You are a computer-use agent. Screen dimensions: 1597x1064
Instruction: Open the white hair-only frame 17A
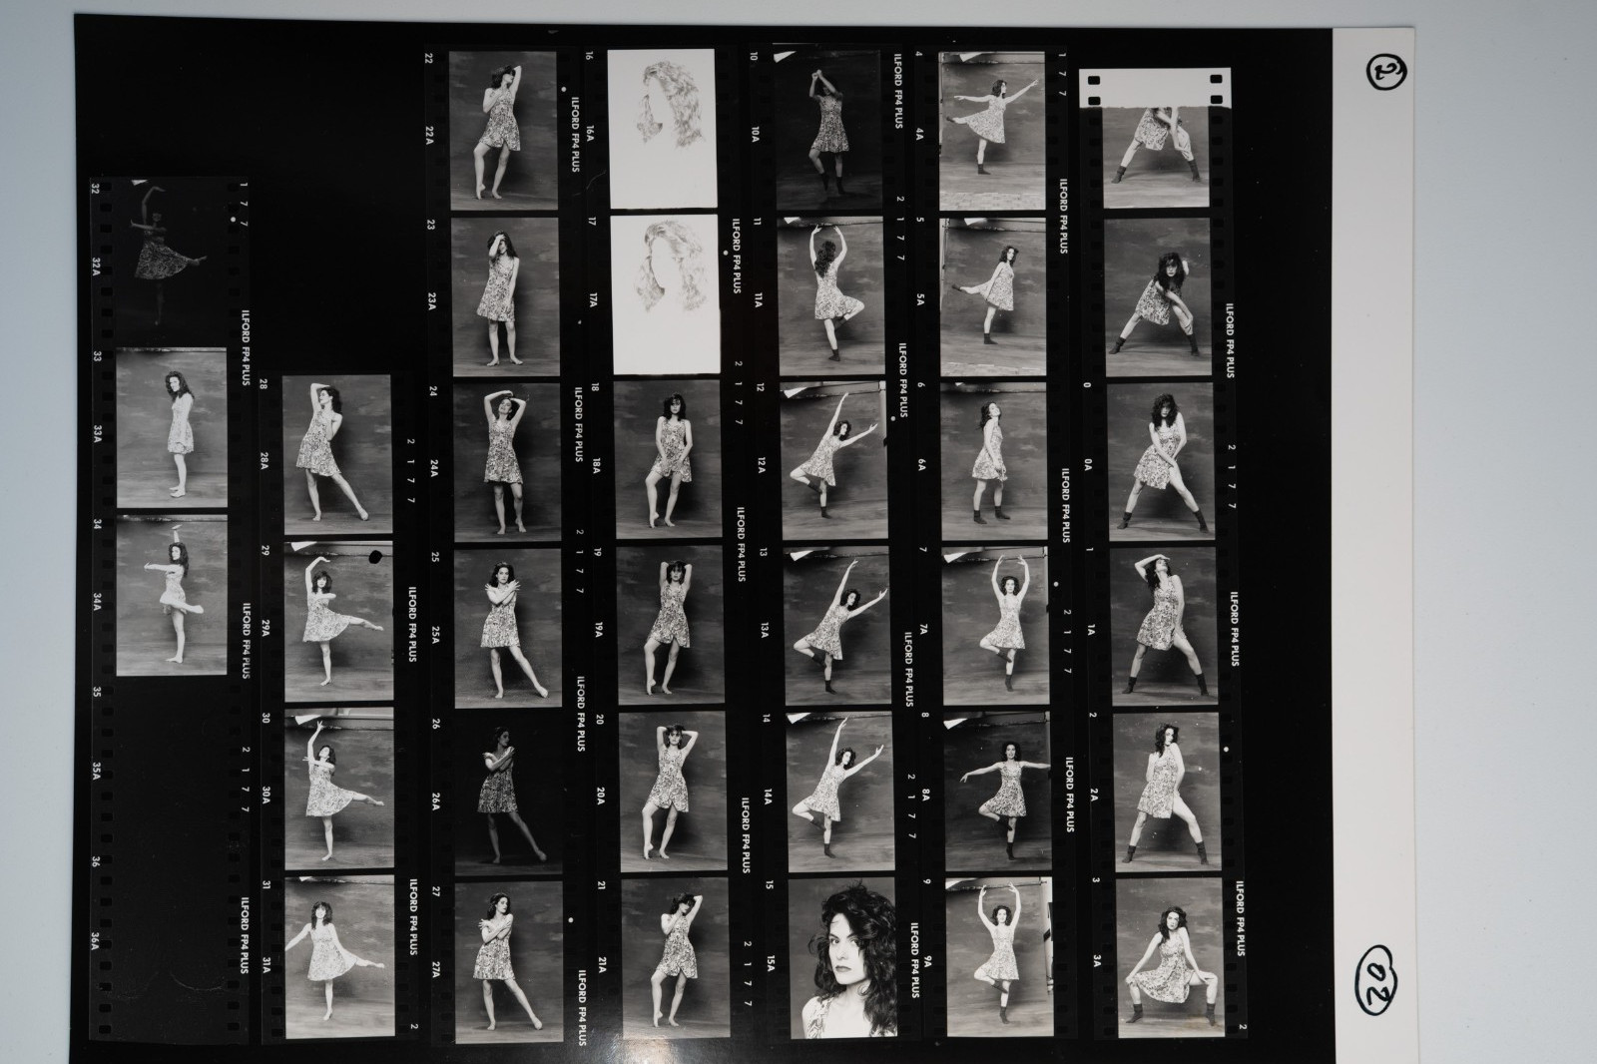[664, 294]
